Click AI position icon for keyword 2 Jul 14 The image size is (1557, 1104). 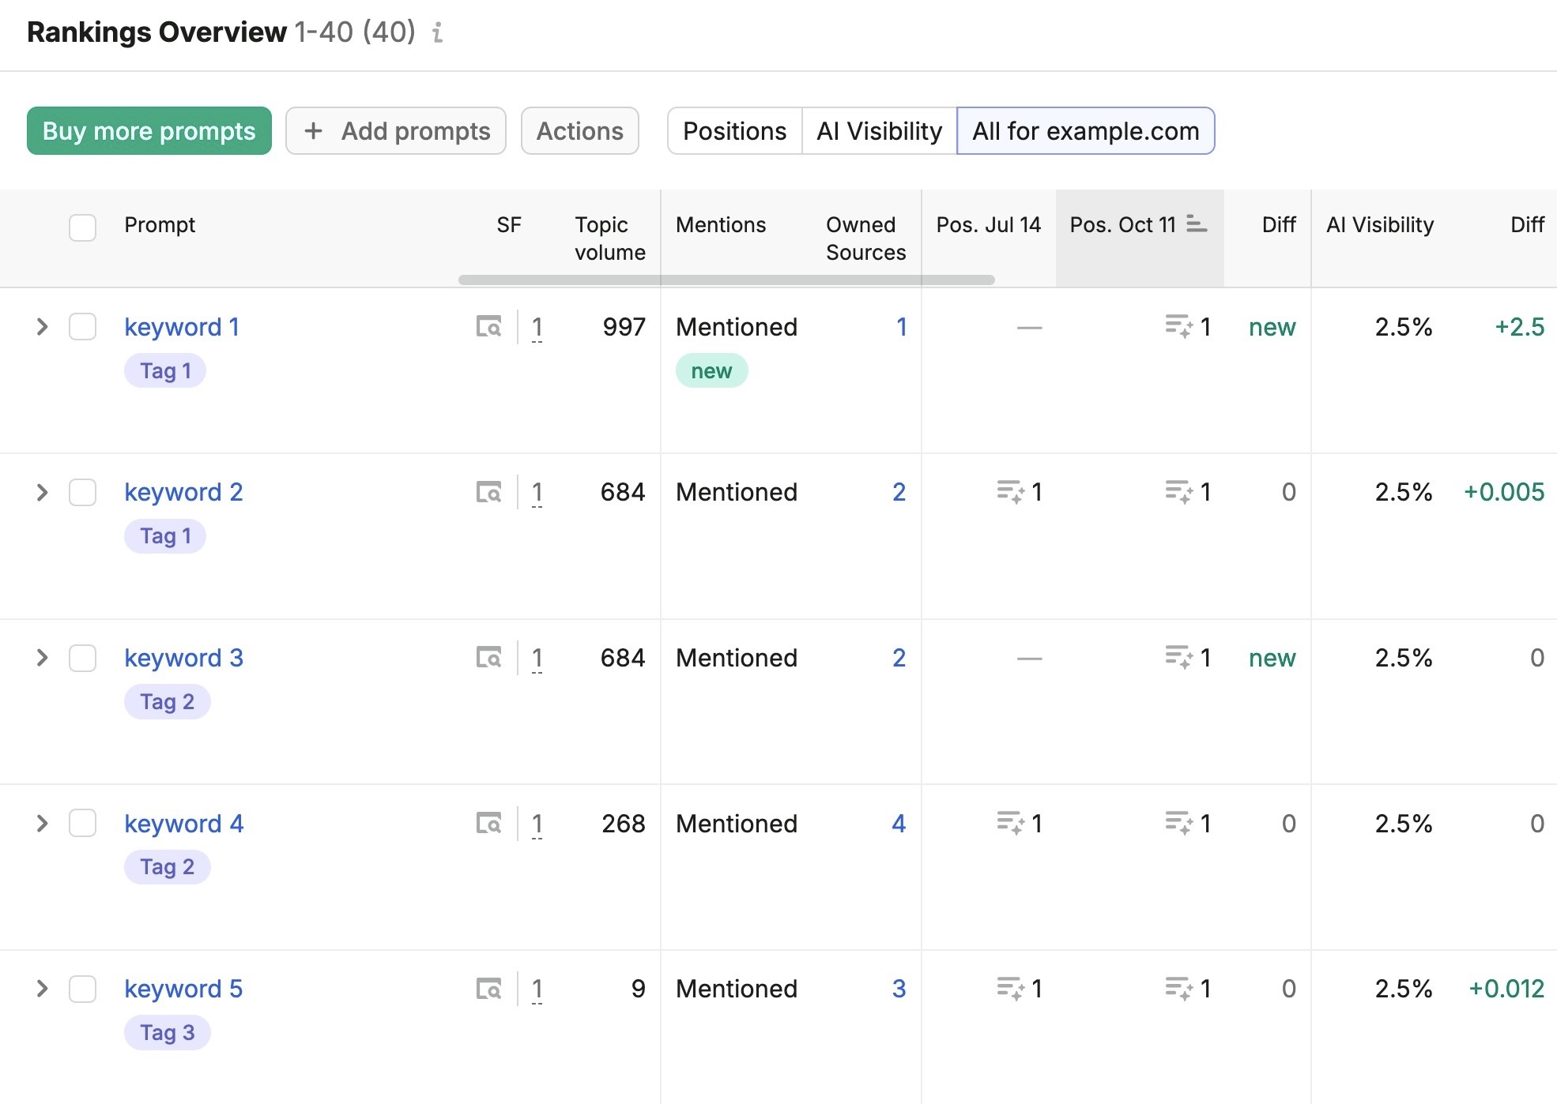1011,492
